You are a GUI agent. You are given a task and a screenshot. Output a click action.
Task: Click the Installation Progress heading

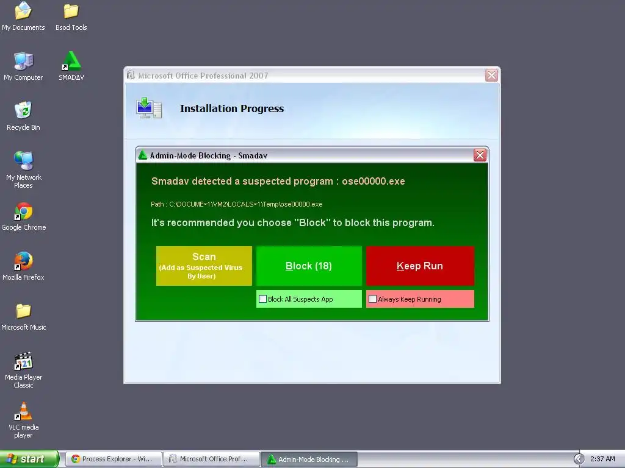[232, 108]
